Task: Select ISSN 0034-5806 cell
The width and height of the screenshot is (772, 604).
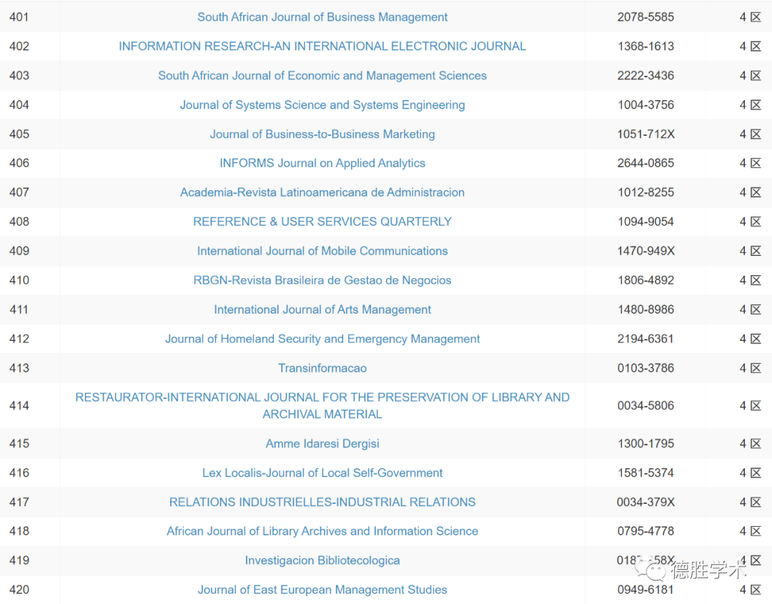Action: (x=645, y=405)
